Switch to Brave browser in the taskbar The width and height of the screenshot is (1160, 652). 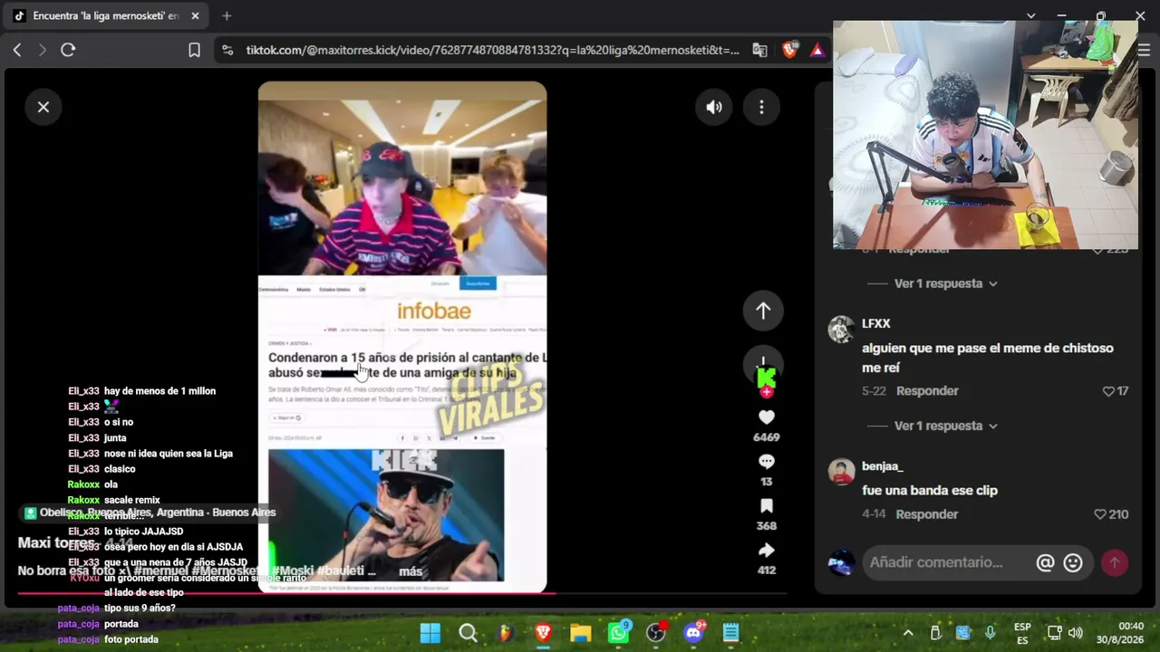[x=543, y=633]
